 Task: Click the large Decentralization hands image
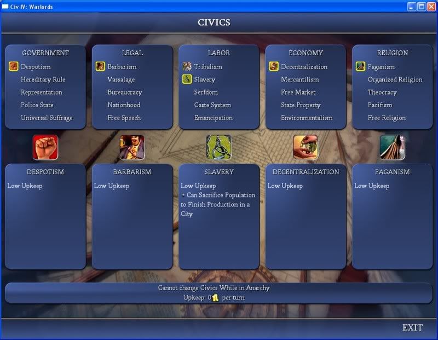306,147
